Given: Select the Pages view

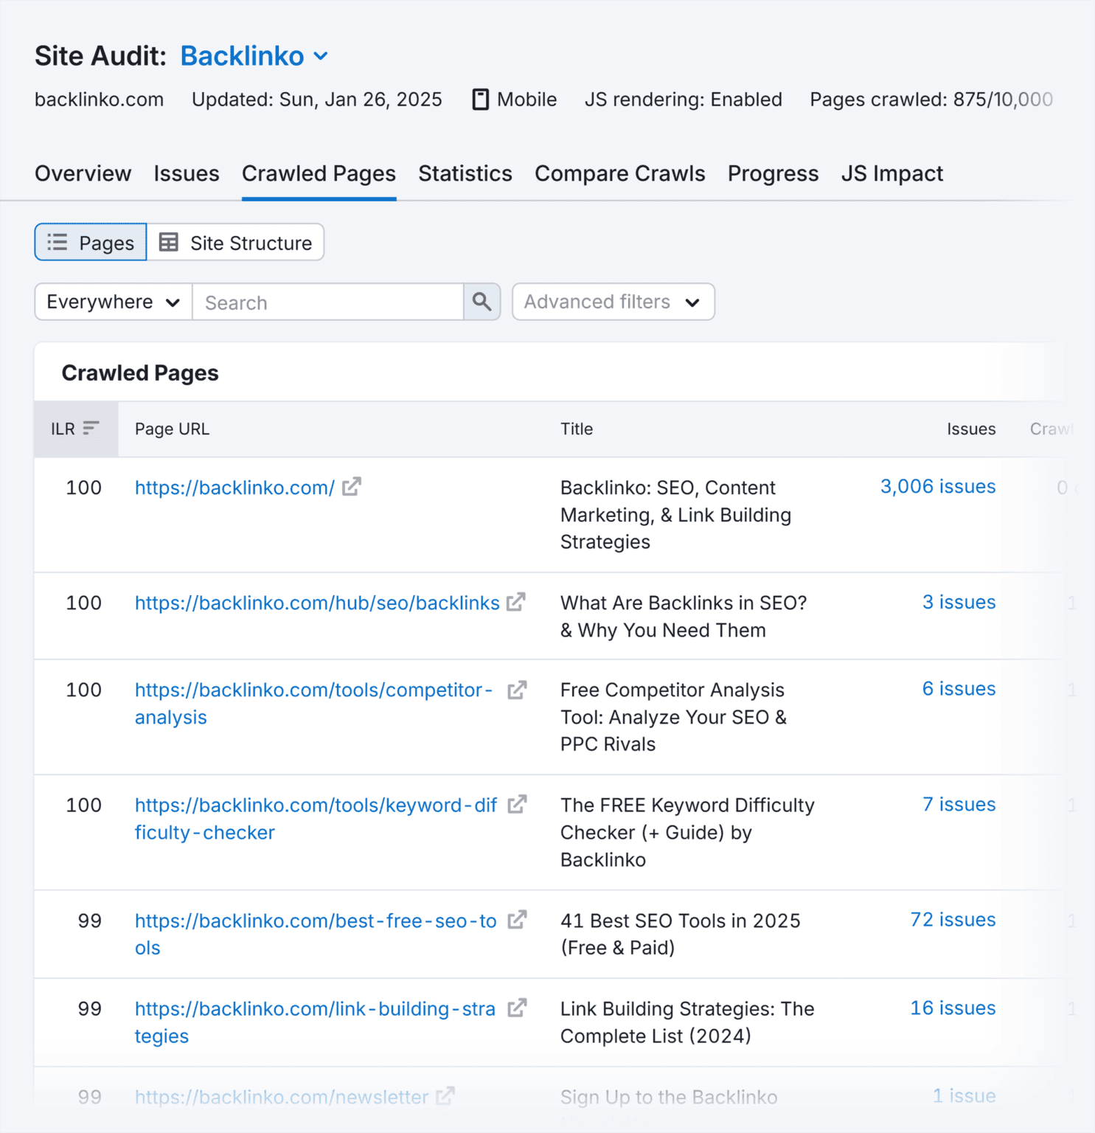Looking at the screenshot, I should click(90, 242).
